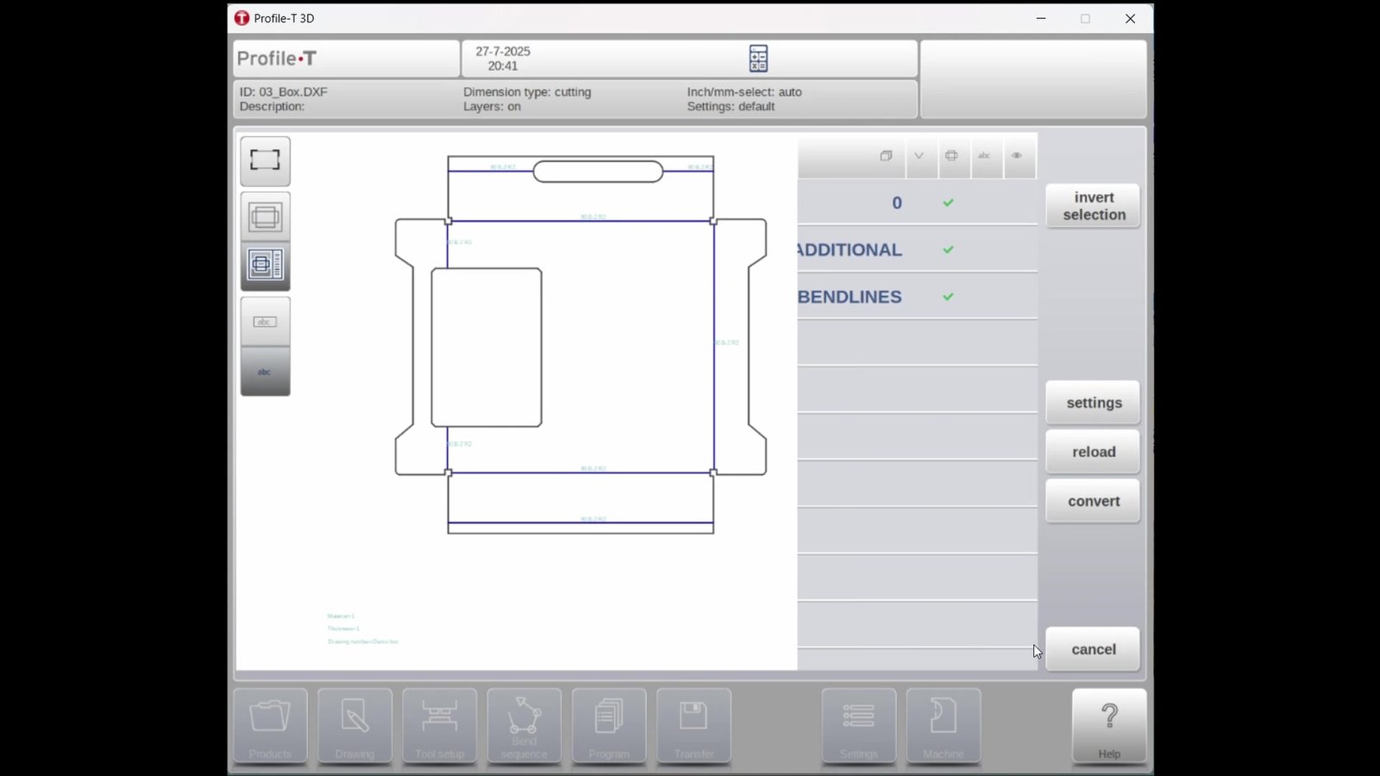Image resolution: width=1380 pixels, height=776 pixels.
Task: Close the Profile-T 3D window
Action: [1130, 18]
